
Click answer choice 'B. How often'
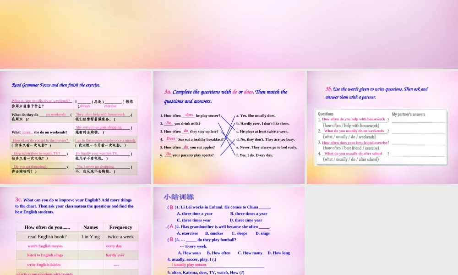(218, 253)
